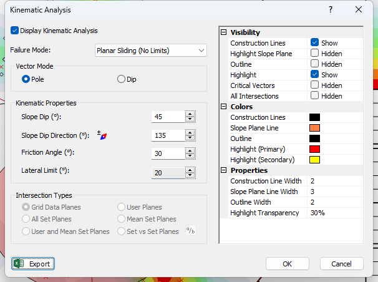This screenshot has height=282, width=378.
Task: Decrease Slope Dip Direction value
Action: coord(190,138)
